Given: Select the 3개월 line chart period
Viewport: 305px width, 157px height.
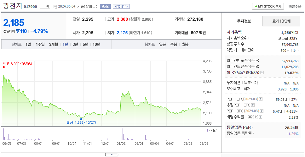Looking at the screenshot, I should (54, 44).
